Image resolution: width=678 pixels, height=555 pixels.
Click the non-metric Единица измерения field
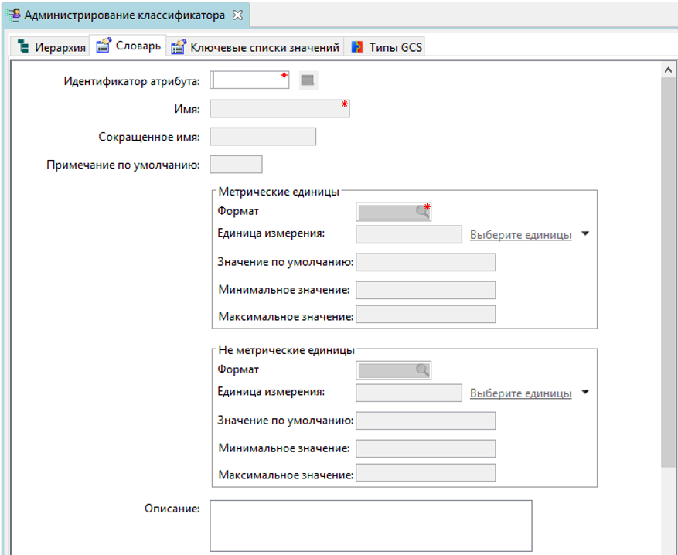pyautogui.click(x=409, y=393)
